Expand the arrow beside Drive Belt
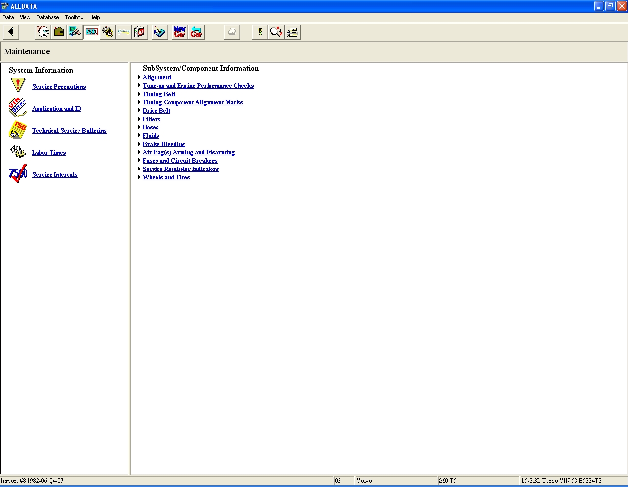This screenshot has height=487, width=628. (139, 110)
